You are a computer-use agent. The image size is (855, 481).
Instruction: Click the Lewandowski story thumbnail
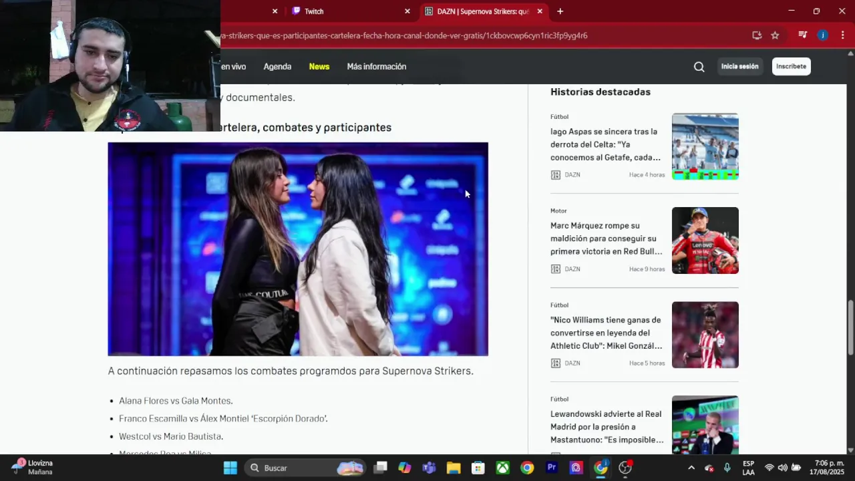click(705, 425)
